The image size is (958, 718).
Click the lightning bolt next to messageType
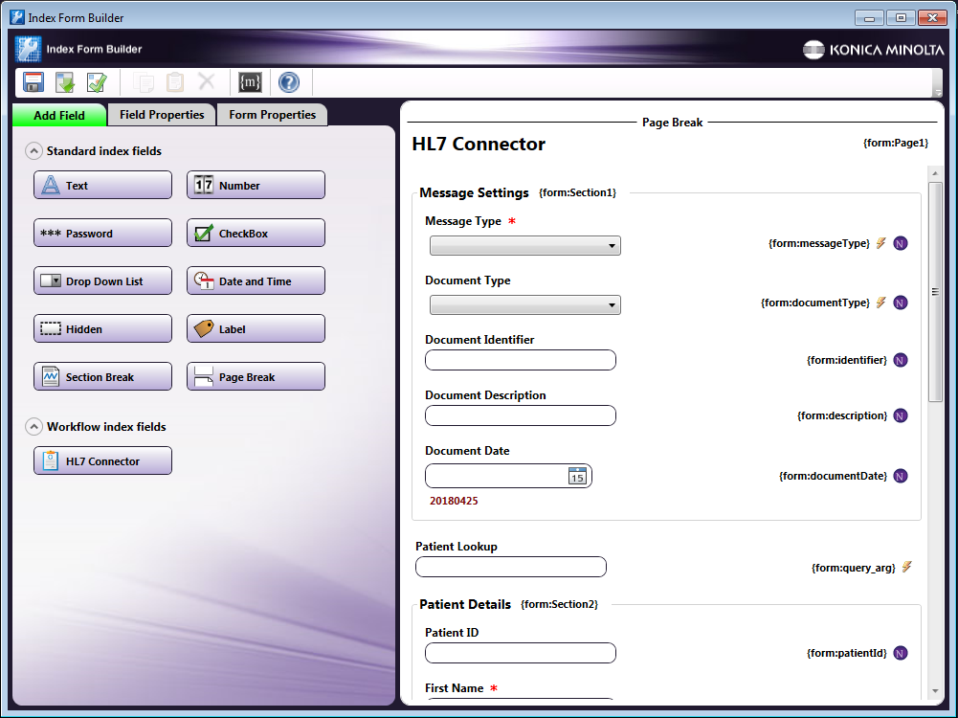[x=881, y=242]
